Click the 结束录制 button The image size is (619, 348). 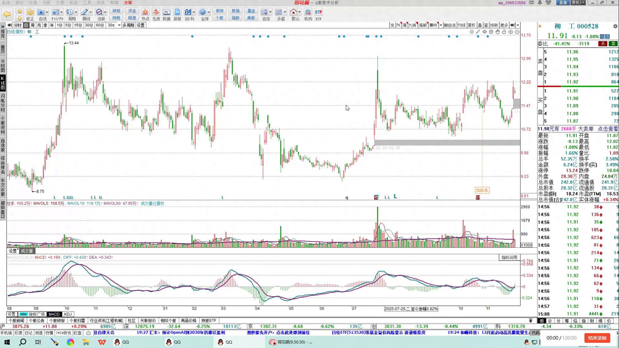click(x=597, y=338)
